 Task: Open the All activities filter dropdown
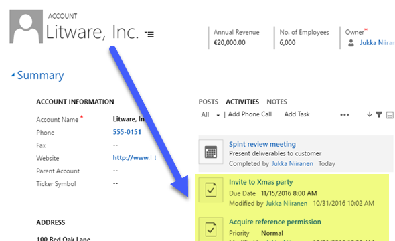click(x=210, y=115)
